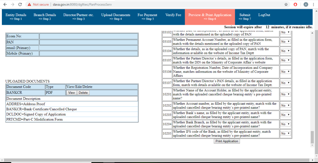Delete the BANKCR uploaded document

pos(83,93)
